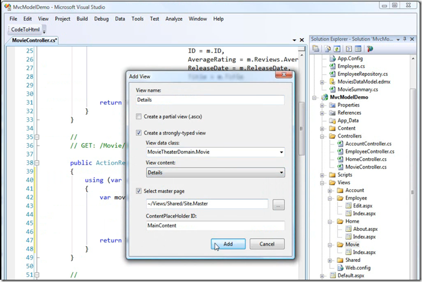Click the Cancel button
Image resolution: width=422 pixels, height=282 pixels.
tap(267, 244)
